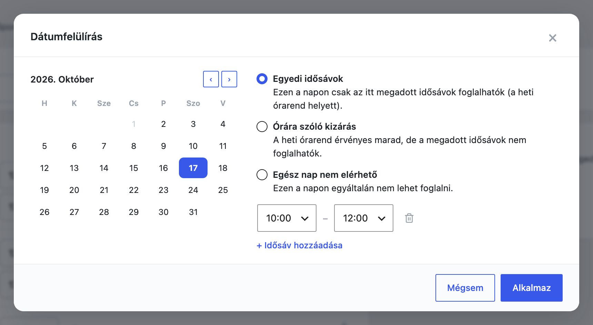Select day 29 in the calendar
The height and width of the screenshot is (325, 593).
pos(134,212)
